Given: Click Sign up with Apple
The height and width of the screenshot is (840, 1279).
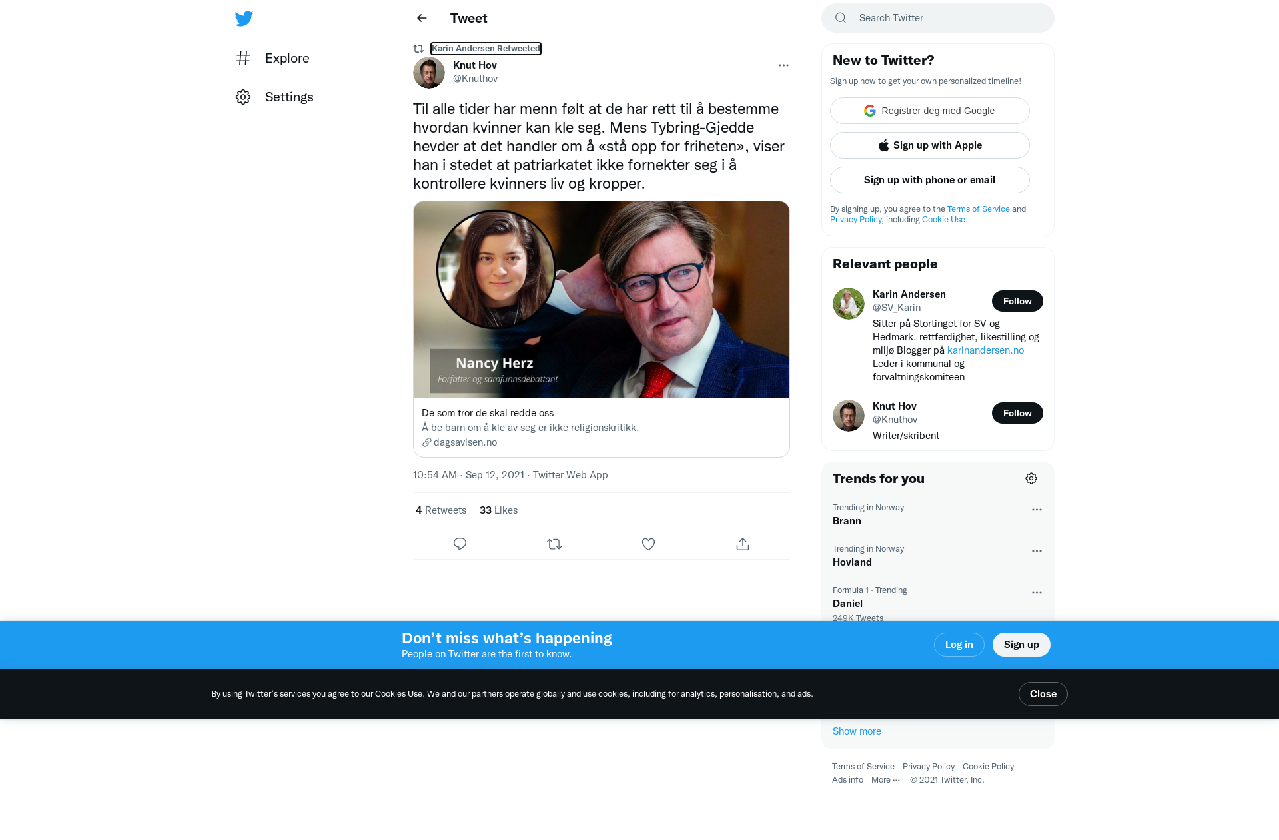Looking at the screenshot, I should [930, 145].
